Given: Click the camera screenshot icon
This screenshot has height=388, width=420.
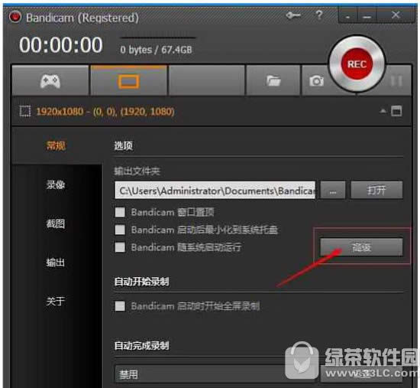Looking at the screenshot, I should [316, 80].
